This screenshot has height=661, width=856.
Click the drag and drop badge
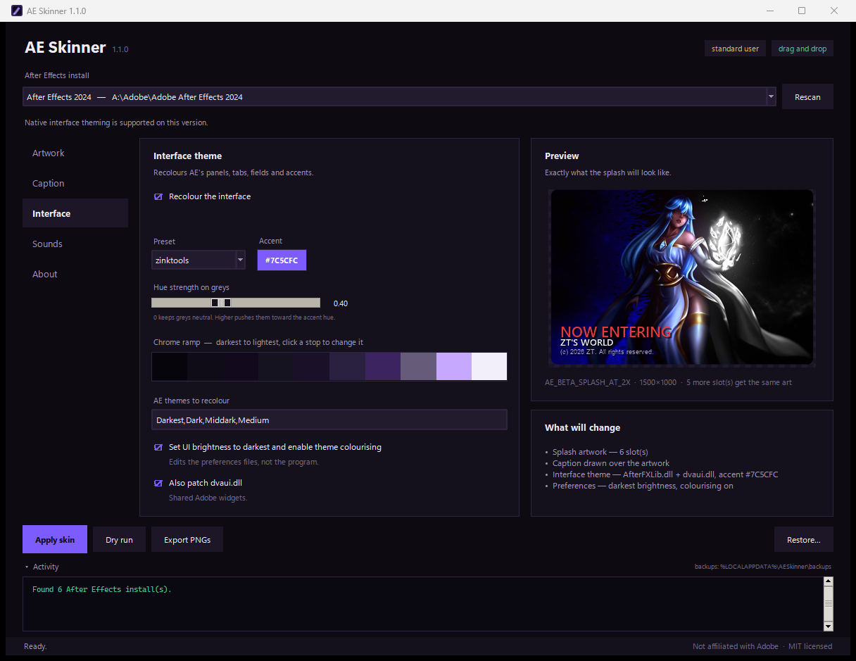pyautogui.click(x=802, y=49)
